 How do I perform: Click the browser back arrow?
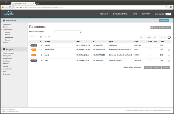tap(3, 7)
